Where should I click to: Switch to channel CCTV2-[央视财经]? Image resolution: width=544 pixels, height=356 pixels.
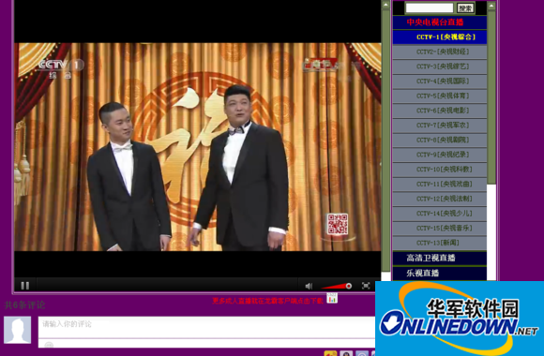[440, 52]
